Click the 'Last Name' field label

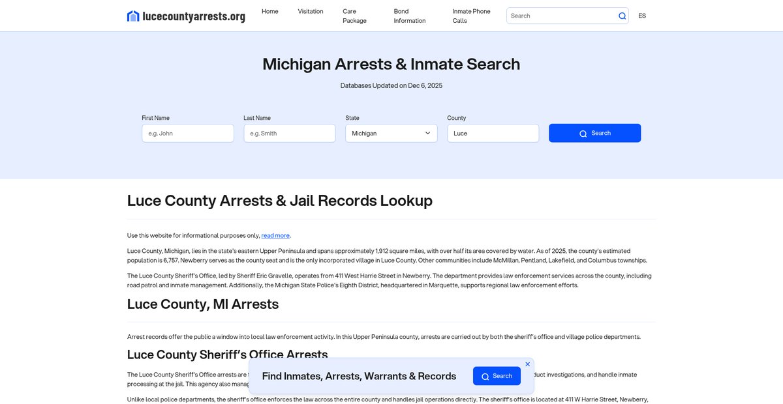coord(257,118)
